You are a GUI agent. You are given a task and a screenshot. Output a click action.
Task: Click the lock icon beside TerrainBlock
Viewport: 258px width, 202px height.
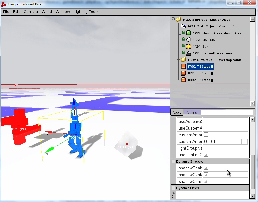tap(183, 53)
